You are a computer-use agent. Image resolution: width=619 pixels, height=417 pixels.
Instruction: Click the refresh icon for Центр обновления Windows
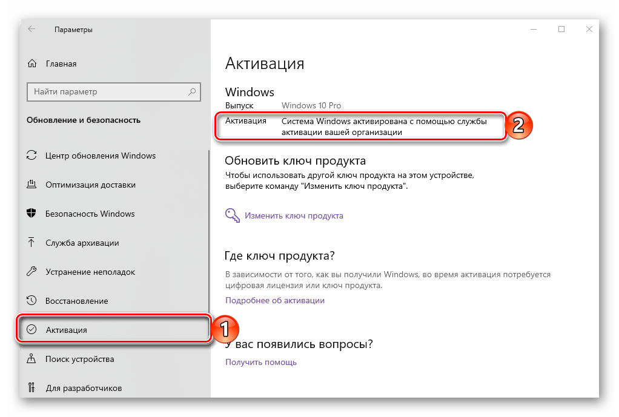point(31,156)
